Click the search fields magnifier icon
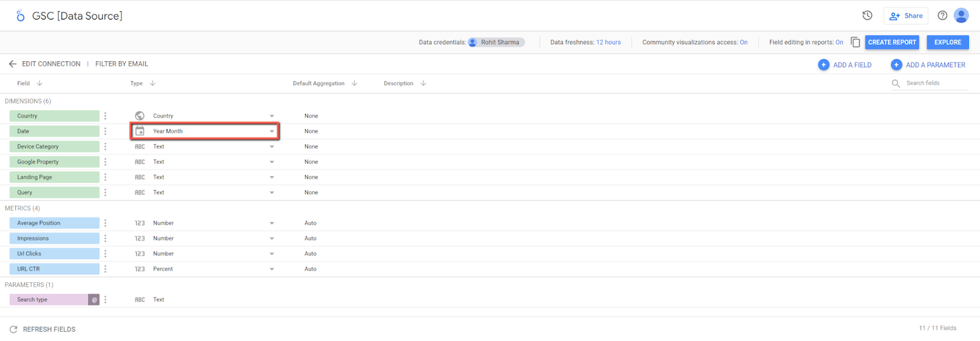This screenshot has width=980, height=341. point(895,83)
